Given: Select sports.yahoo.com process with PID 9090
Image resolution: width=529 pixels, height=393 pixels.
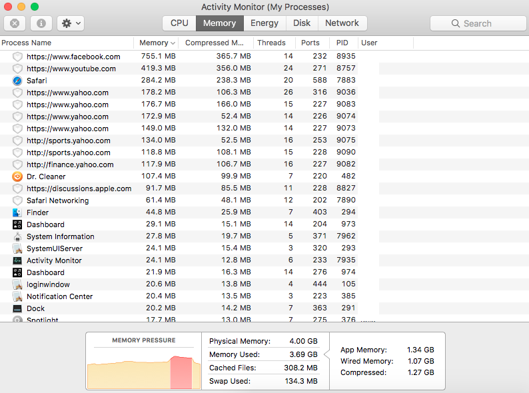Looking at the screenshot, I should click(69, 153).
